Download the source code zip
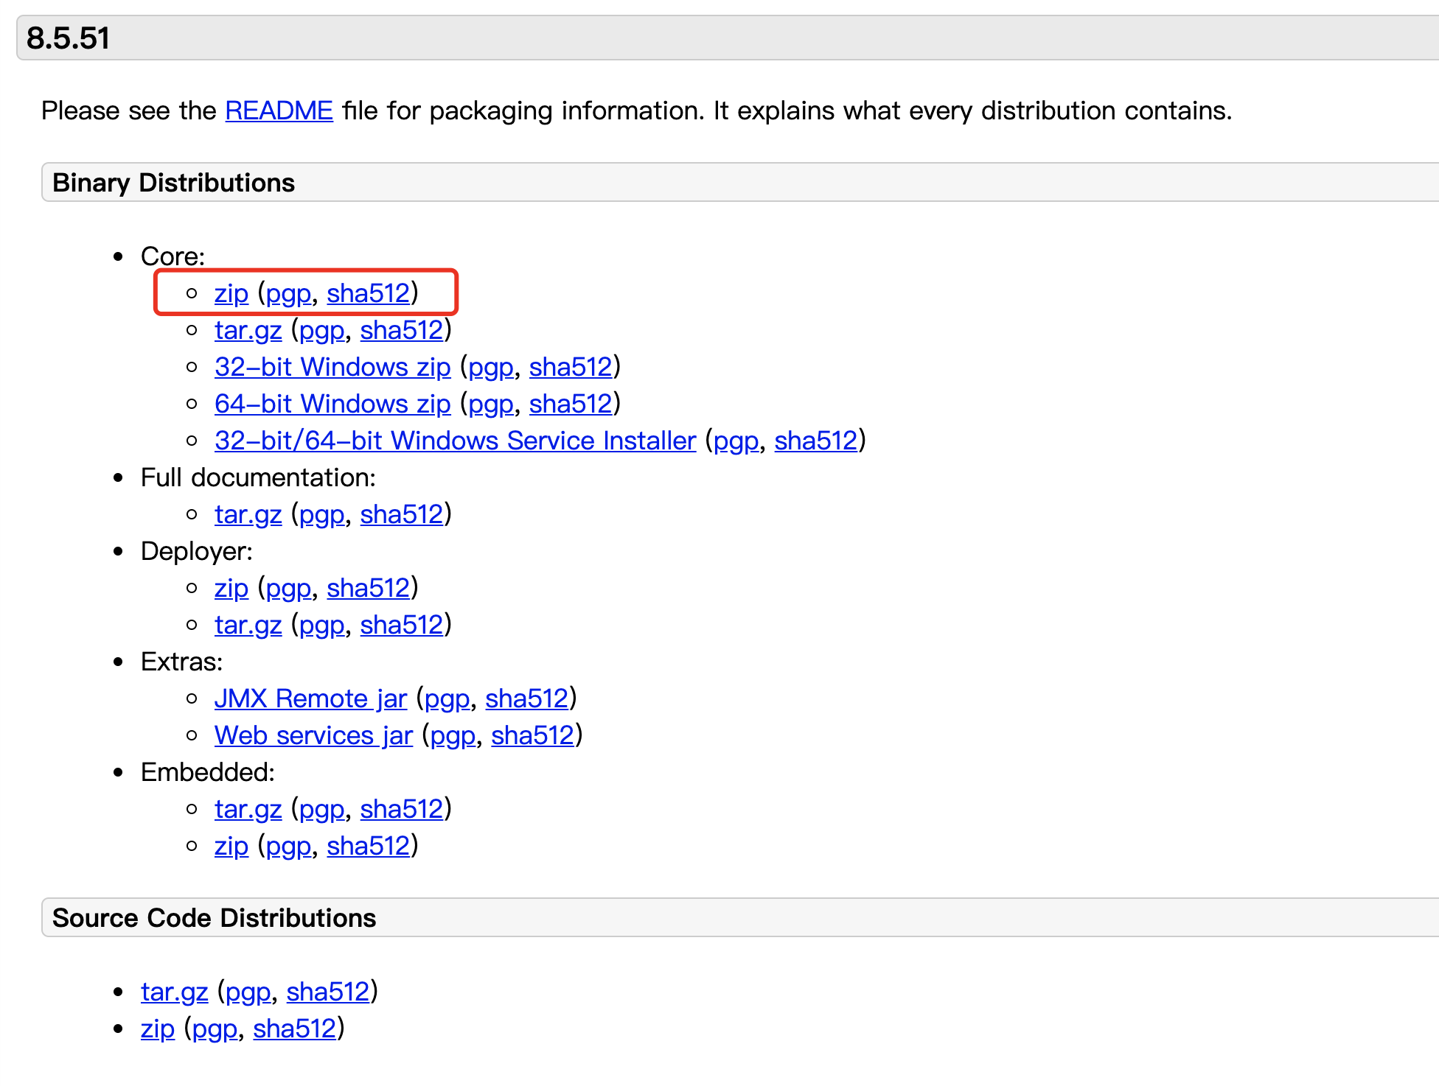The width and height of the screenshot is (1439, 1086). [x=157, y=1029]
